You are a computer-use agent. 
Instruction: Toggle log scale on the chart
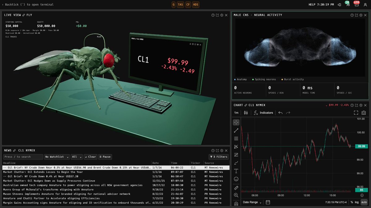357,202
